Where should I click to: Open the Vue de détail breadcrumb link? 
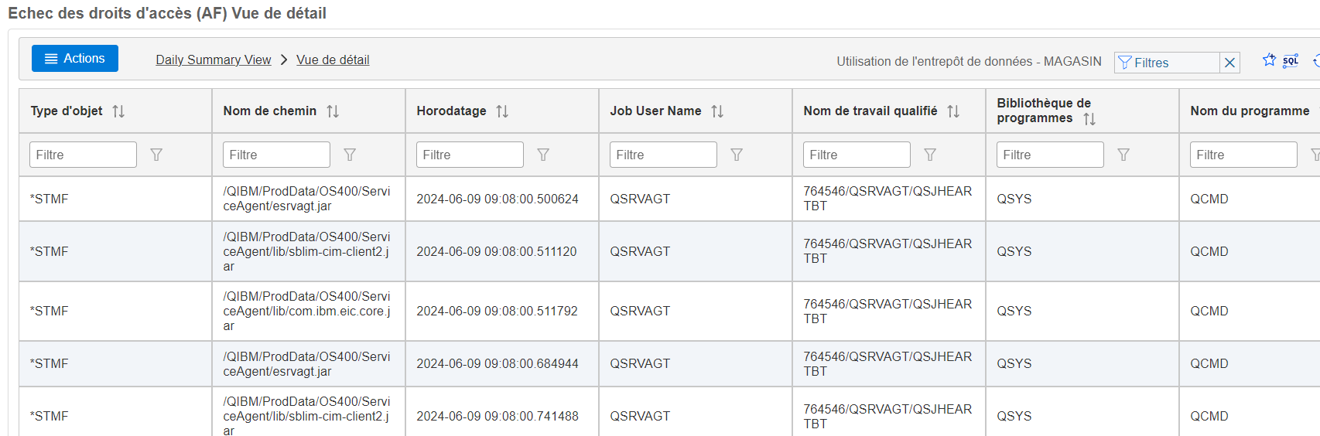(x=333, y=60)
